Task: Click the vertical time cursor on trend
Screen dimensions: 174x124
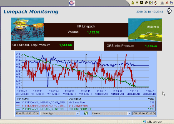Action: [86, 71]
